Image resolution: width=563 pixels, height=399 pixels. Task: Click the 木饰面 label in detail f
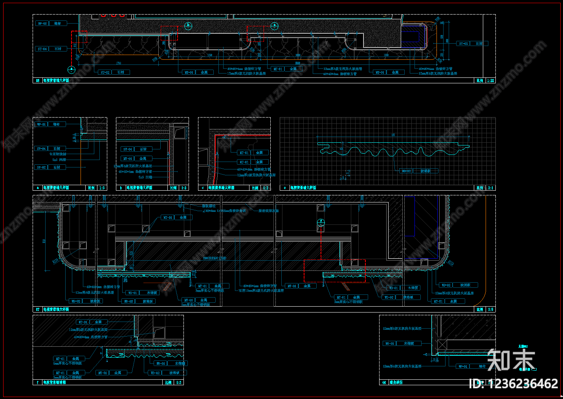coord(180,364)
